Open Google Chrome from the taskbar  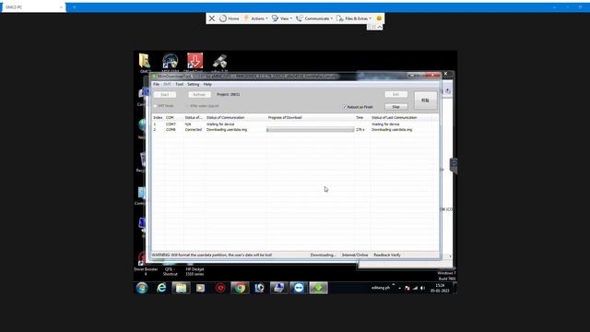click(240, 288)
